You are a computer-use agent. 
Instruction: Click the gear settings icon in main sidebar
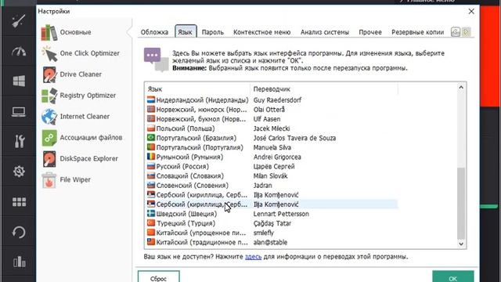click(x=19, y=172)
